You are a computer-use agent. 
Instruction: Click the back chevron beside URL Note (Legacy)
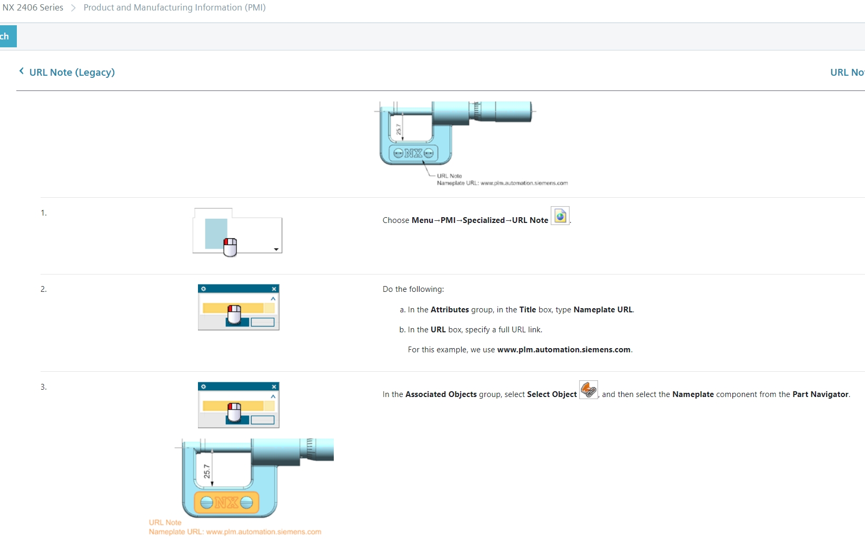(22, 71)
